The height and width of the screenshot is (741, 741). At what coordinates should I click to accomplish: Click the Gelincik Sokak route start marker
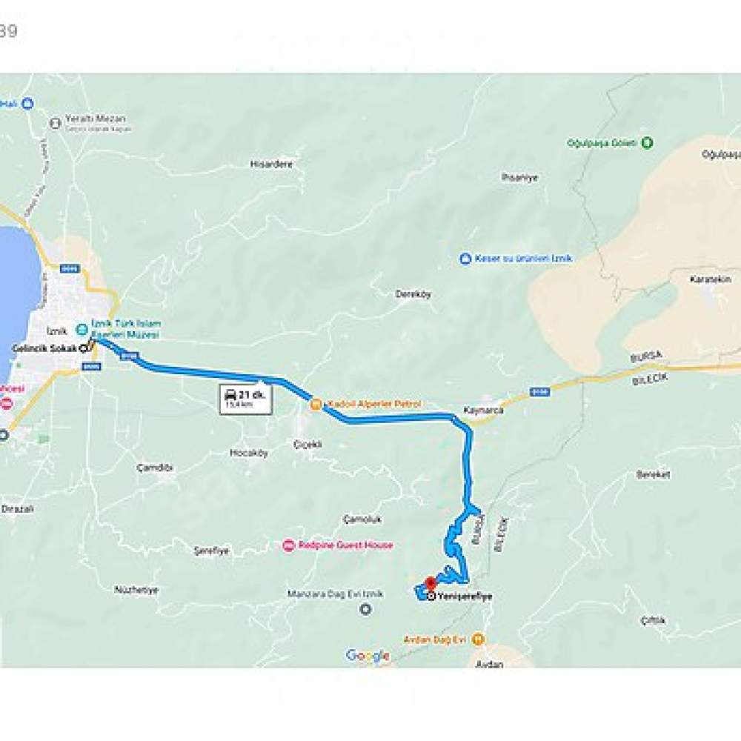pos(84,349)
